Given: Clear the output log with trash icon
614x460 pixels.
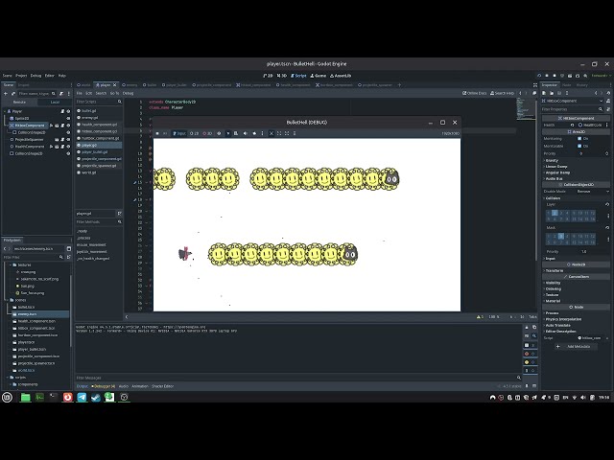Looking at the screenshot, I should click(527, 328).
